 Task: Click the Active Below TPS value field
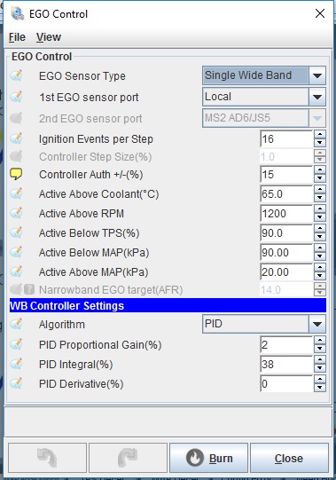pos(286,233)
